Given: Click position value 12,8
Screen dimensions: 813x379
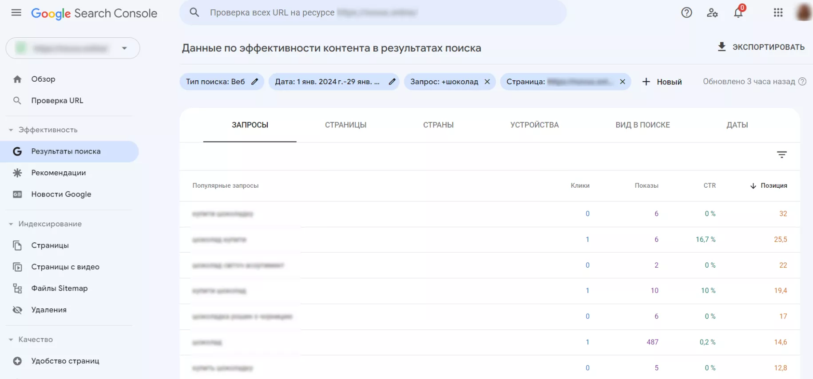Looking at the screenshot, I should click(x=781, y=368).
